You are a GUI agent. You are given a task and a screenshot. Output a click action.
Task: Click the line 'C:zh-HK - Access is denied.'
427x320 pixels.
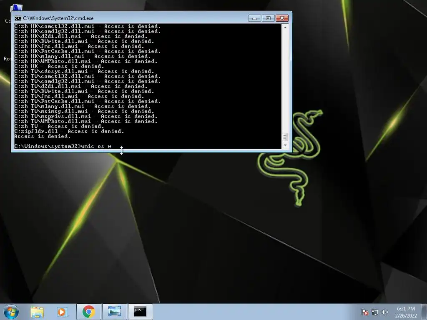(59, 66)
